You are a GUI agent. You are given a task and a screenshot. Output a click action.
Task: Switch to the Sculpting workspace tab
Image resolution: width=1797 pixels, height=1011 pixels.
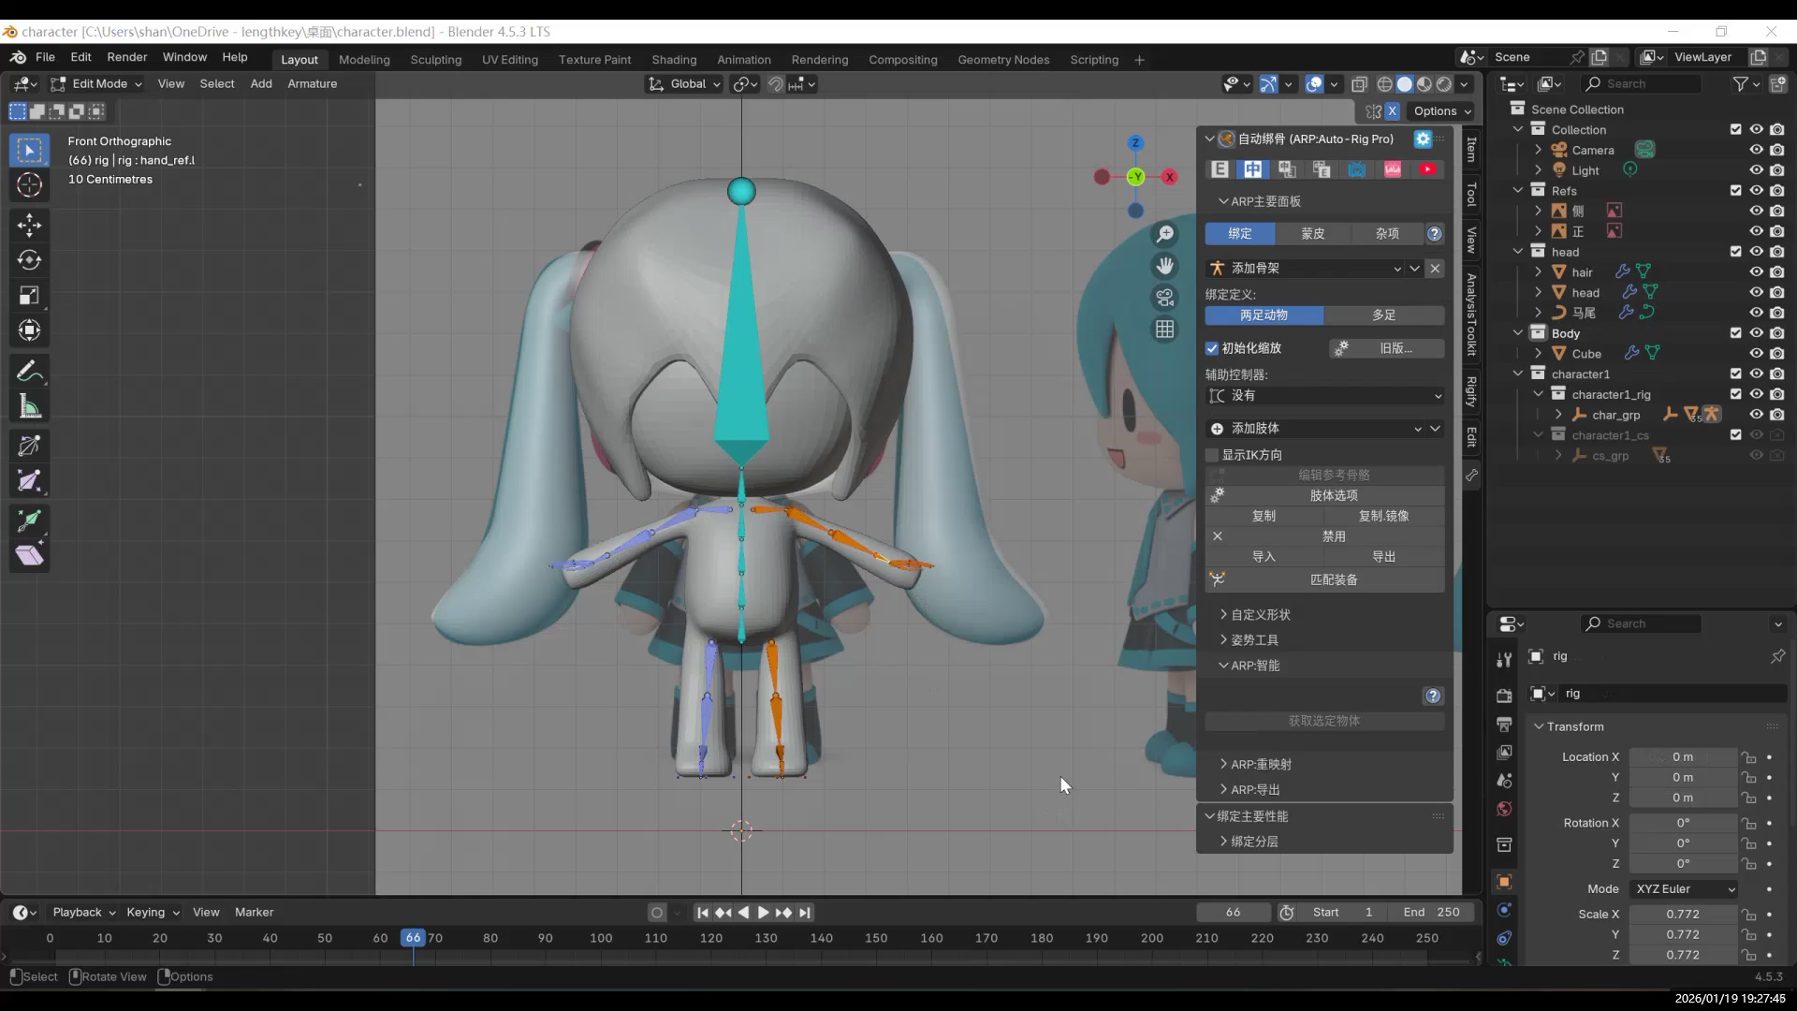tap(435, 60)
